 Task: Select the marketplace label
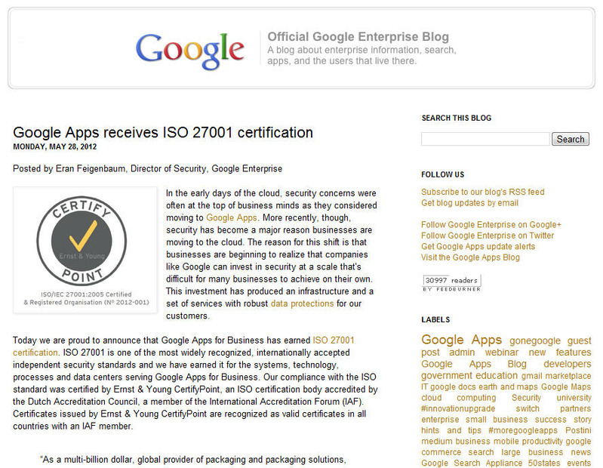(x=568, y=376)
